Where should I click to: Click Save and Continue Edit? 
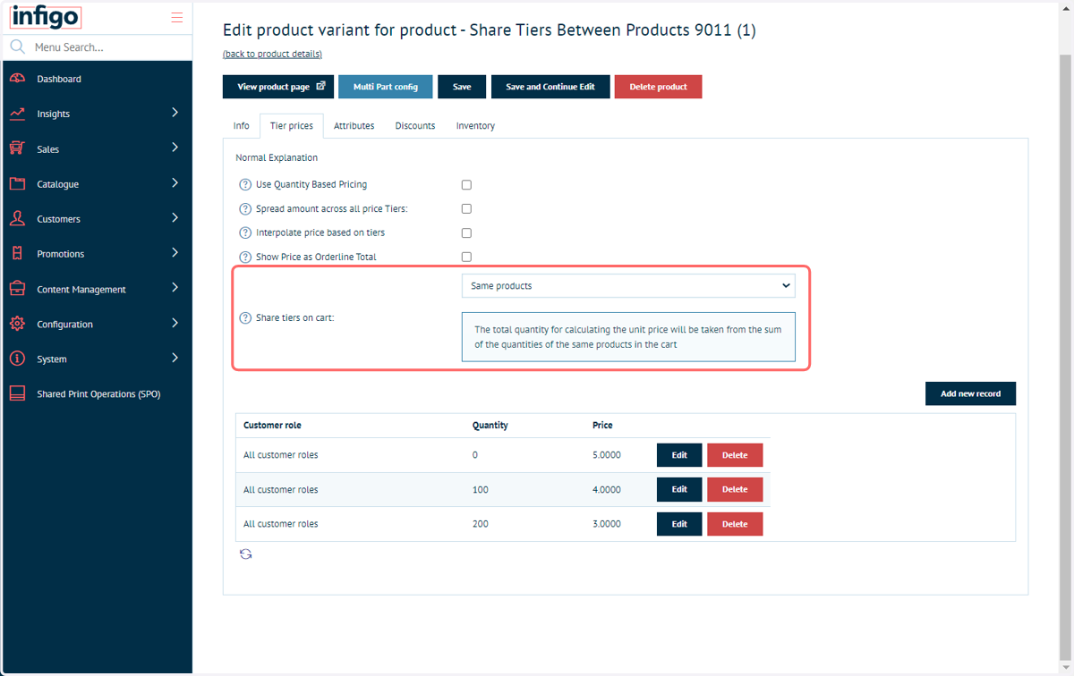click(550, 87)
